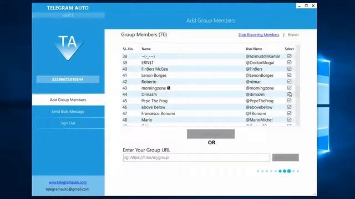Uncheck the select box for Fin9ers McGee
355x199 pixels.
point(289,69)
